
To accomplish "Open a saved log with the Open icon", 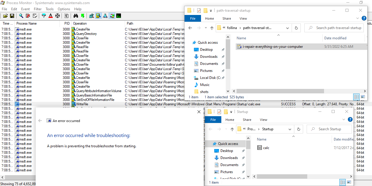I will click(5, 16).
